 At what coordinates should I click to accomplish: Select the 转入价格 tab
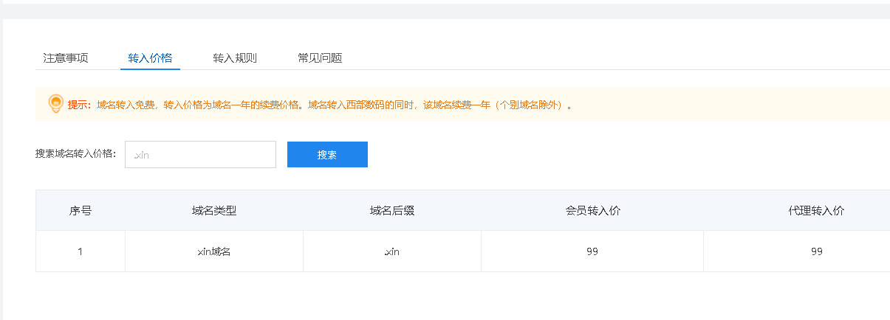[x=150, y=58]
